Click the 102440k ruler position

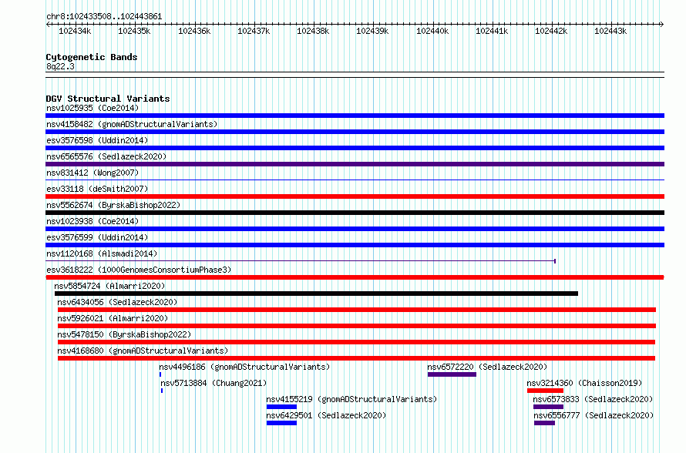[x=432, y=31]
